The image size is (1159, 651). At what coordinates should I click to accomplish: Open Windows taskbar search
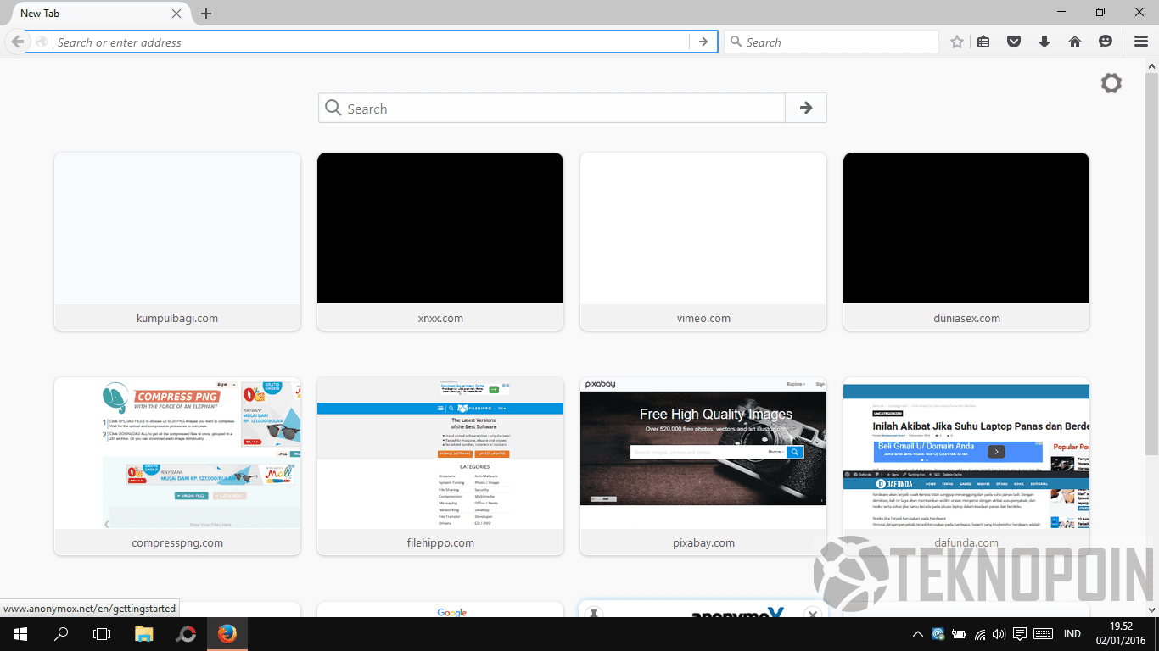pyautogui.click(x=61, y=634)
